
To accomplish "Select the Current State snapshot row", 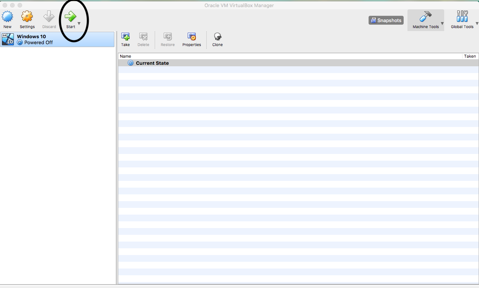I will point(152,63).
